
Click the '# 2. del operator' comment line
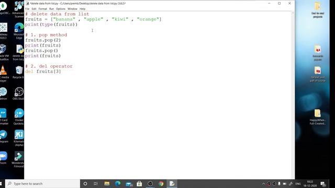(49, 66)
